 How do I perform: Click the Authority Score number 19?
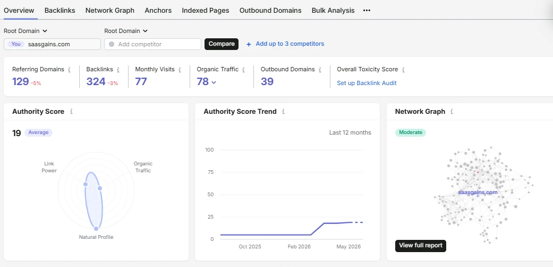point(16,133)
